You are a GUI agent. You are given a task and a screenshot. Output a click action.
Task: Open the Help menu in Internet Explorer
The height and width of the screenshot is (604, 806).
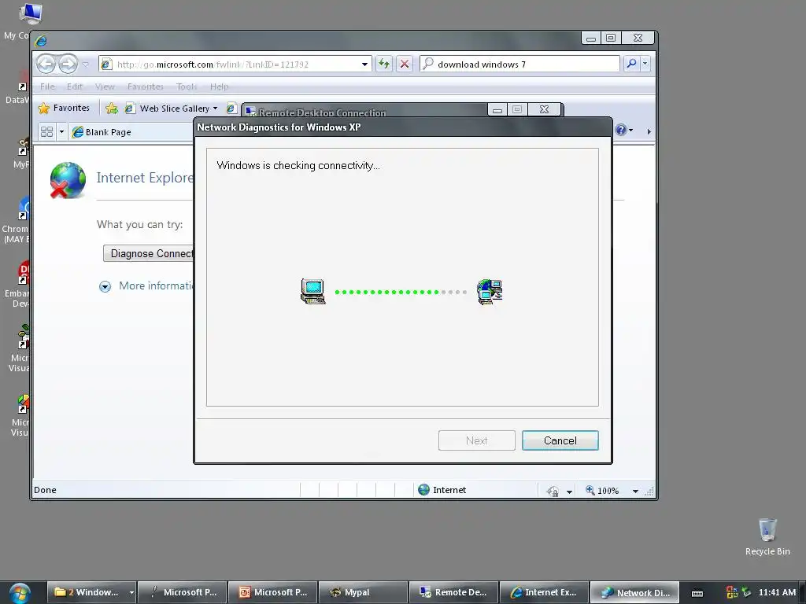point(219,87)
